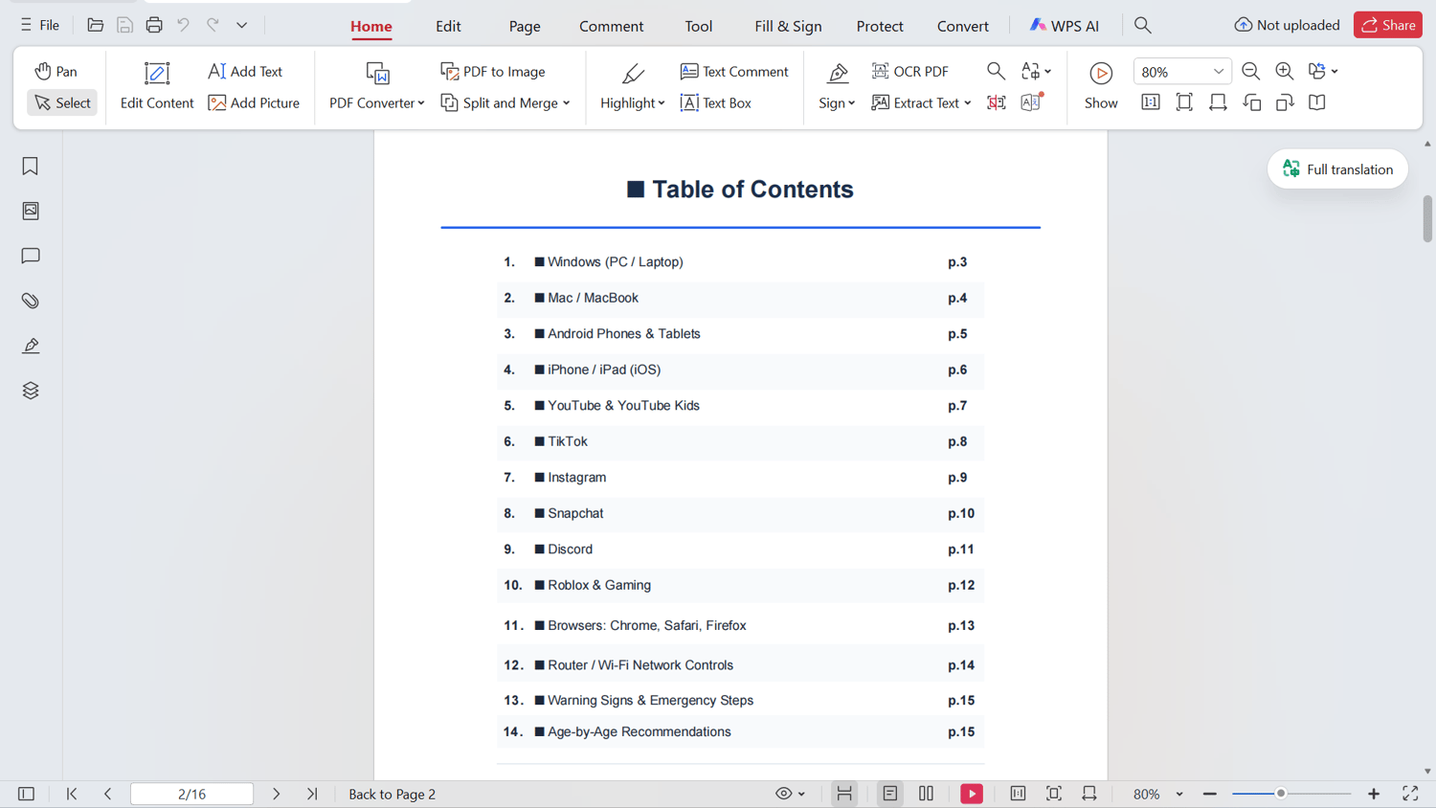Click the Share button
The image size is (1436, 808).
click(x=1388, y=25)
